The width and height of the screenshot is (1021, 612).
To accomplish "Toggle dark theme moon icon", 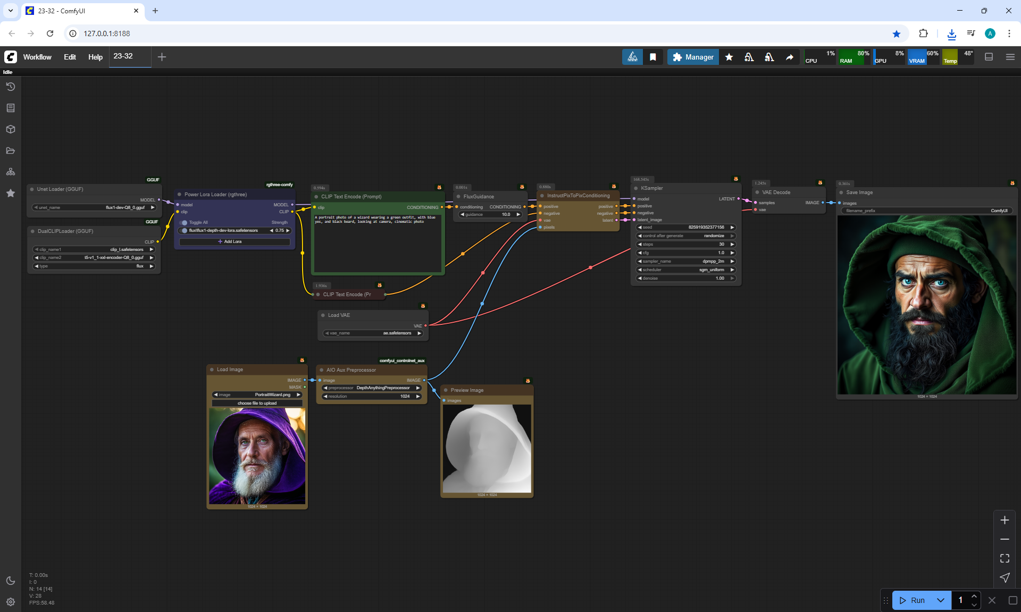I will pos(11,581).
